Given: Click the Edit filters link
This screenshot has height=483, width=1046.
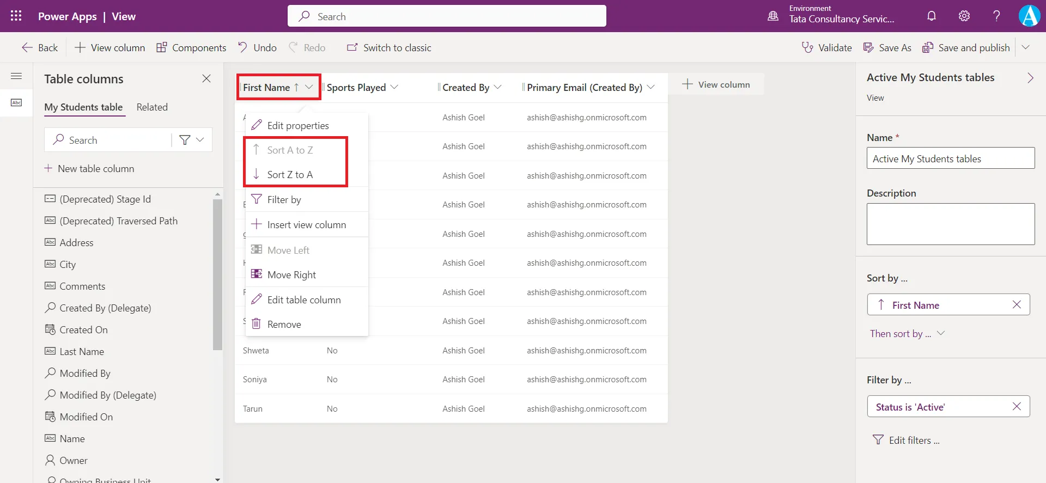Looking at the screenshot, I should [914, 441].
